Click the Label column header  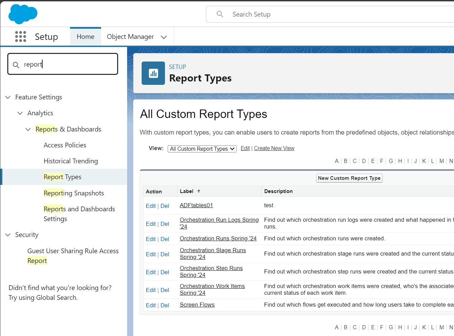click(187, 191)
